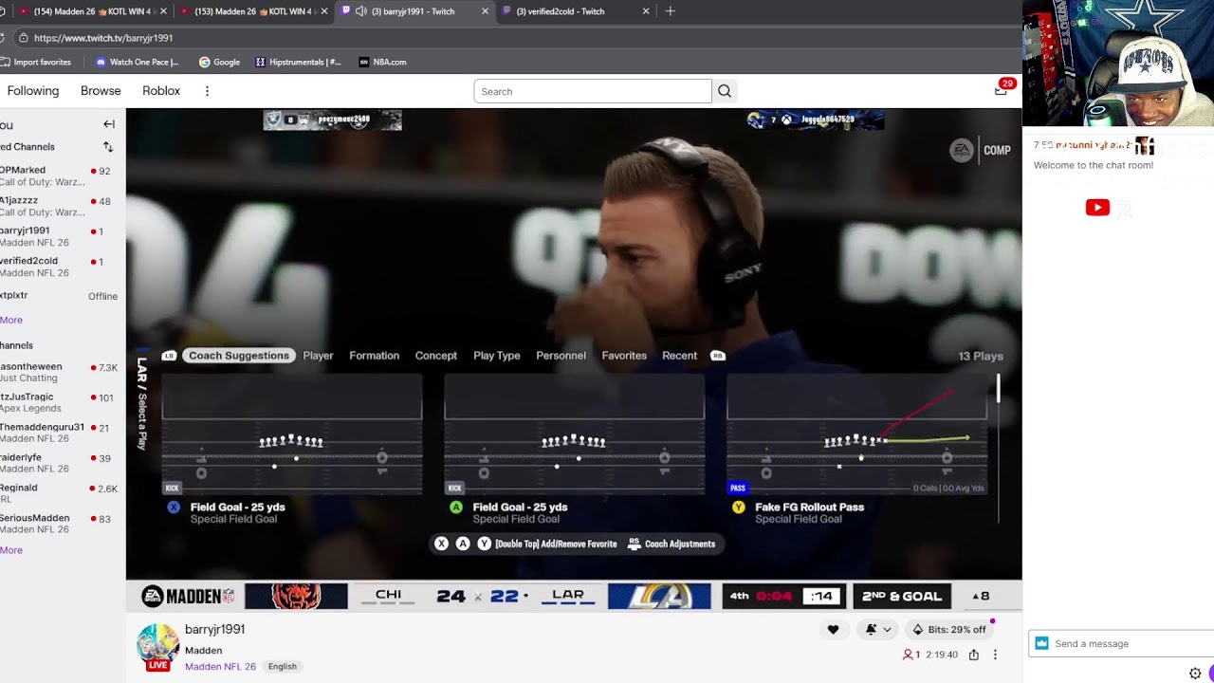Open the Reginald channel in sidebar
The image size is (1214, 683).
[59, 493]
